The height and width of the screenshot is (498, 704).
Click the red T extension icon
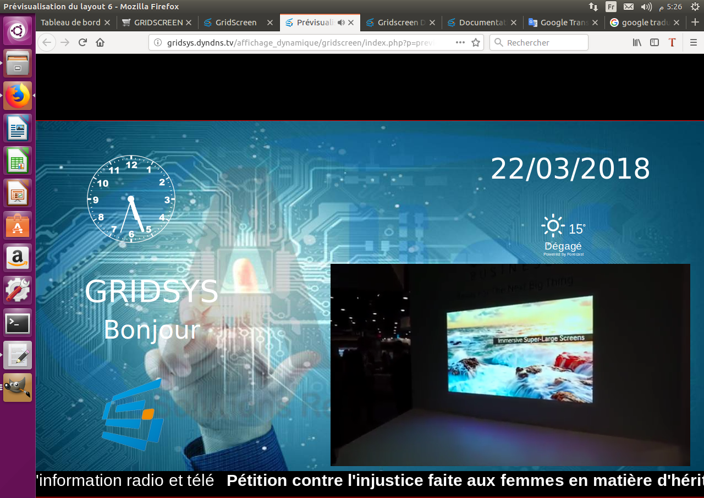pyautogui.click(x=672, y=42)
